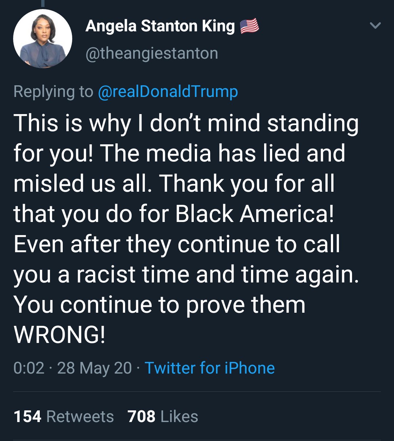
Task: Click the thread connector line above avatar
Action: coord(43,3)
